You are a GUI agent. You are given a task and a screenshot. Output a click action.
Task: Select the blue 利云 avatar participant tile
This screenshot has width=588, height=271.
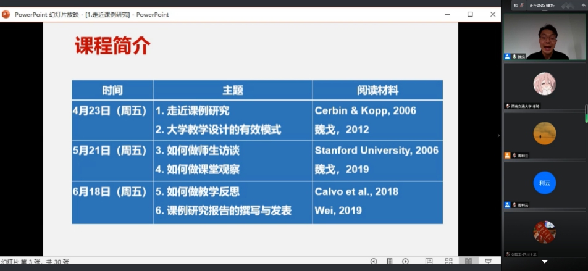tap(544, 183)
